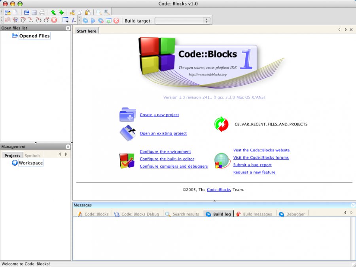356x267 pixels.
Task: Close the Open files list panel
Action: pyautogui.click(x=68, y=28)
